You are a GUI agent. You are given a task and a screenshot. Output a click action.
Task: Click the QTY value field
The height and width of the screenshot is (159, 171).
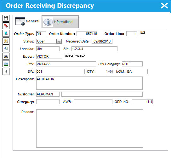(102, 71)
